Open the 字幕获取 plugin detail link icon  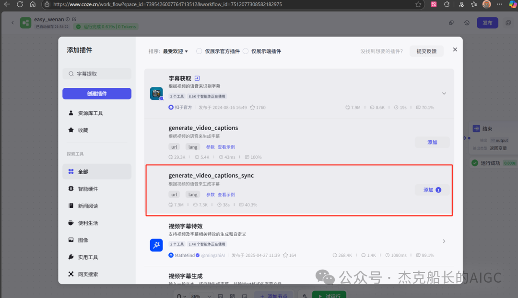197,78
